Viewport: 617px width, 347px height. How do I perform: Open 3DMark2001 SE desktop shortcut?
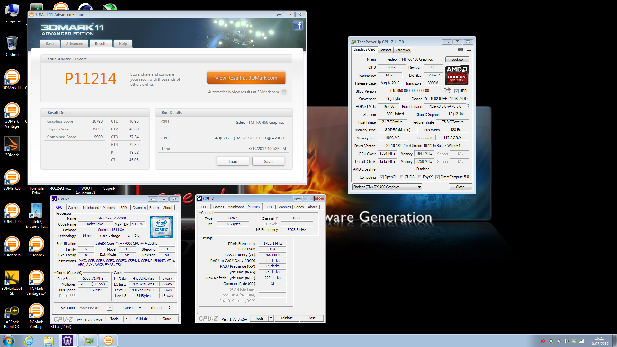click(12, 282)
